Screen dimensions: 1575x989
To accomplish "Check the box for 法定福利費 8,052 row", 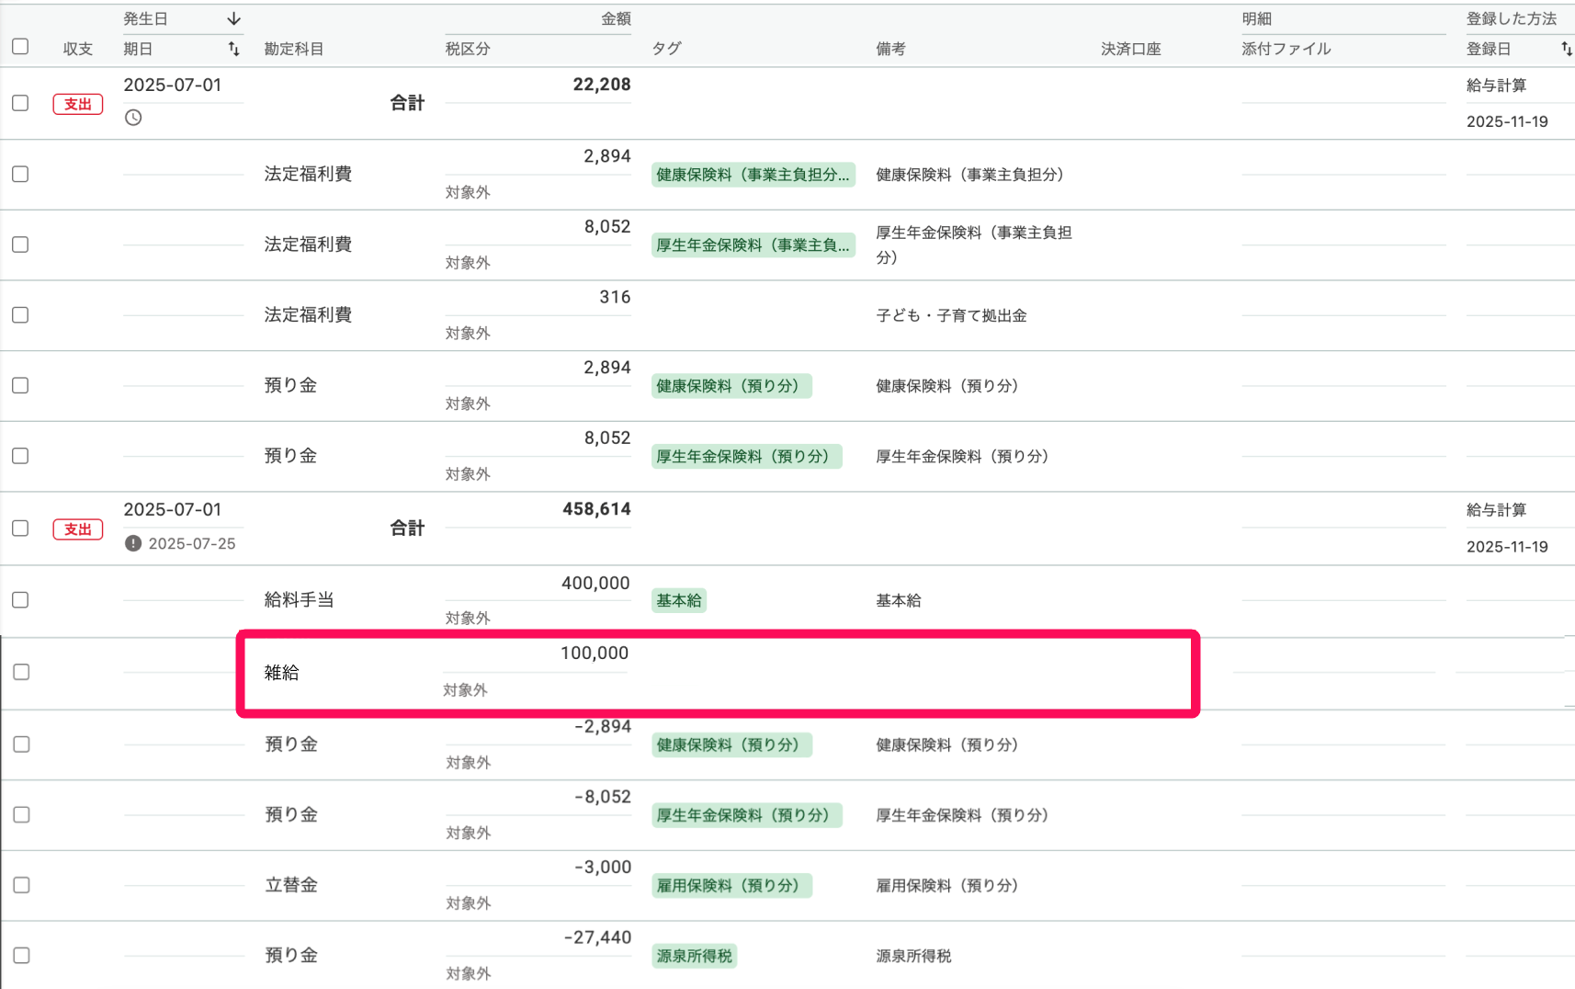I will (20, 244).
